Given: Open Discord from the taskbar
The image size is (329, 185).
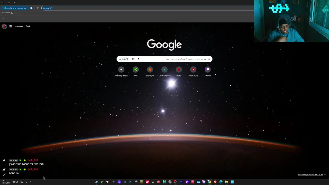Looking at the screenshot, I should (x=204, y=182).
